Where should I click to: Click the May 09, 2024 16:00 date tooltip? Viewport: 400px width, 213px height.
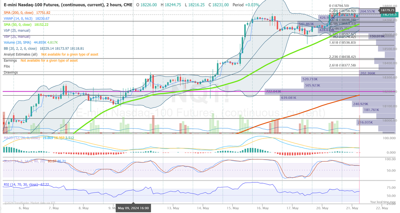coord(133,208)
